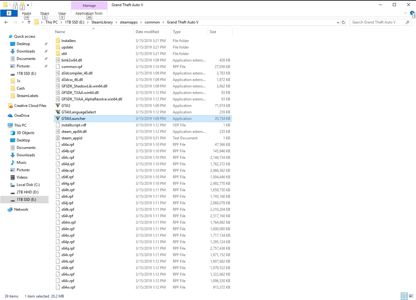Viewport: 416px width, 300px height.
Task: Select the GTAVLanguageSelect application icon
Action: click(x=58, y=112)
